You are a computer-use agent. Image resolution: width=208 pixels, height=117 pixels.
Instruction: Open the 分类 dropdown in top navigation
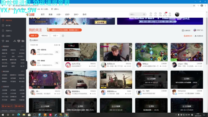tap(59, 14)
